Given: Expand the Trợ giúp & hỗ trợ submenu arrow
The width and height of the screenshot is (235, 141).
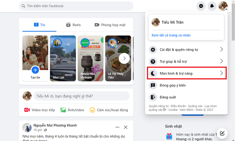Looking at the screenshot, I should [x=222, y=61].
